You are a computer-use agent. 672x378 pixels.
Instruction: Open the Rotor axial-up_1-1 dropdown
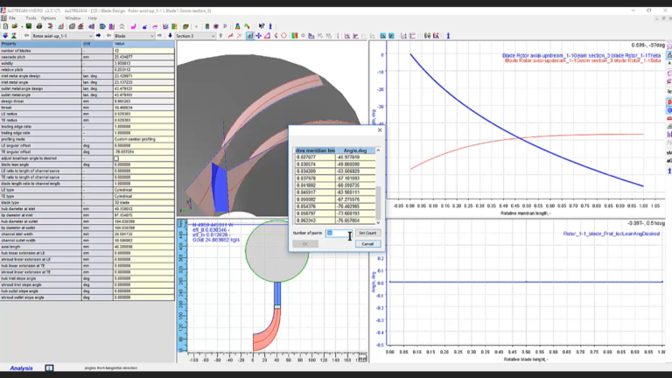click(x=63, y=36)
